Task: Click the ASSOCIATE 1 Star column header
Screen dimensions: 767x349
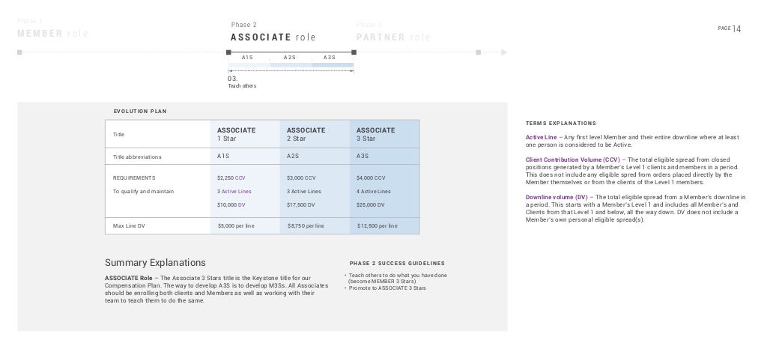Action: pos(236,134)
